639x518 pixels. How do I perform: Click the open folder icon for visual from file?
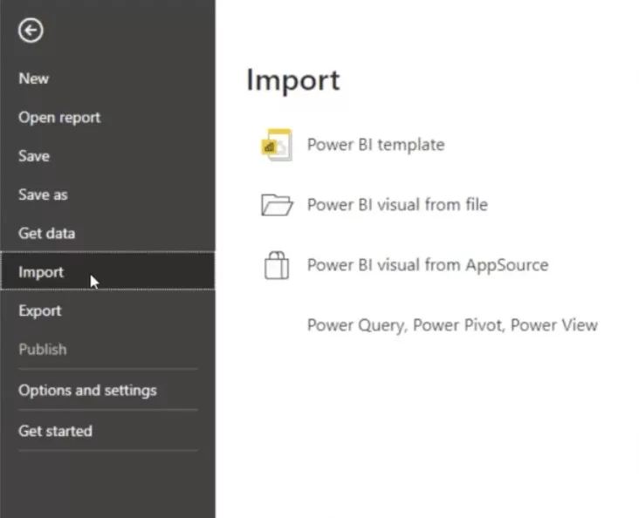tap(277, 205)
